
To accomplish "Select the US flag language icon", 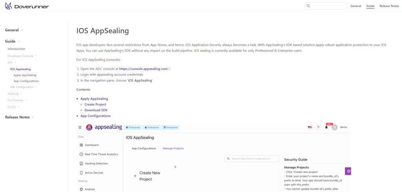I will 310,127.
